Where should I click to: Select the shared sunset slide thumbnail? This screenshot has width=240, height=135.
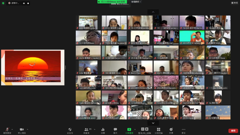click(x=33, y=67)
